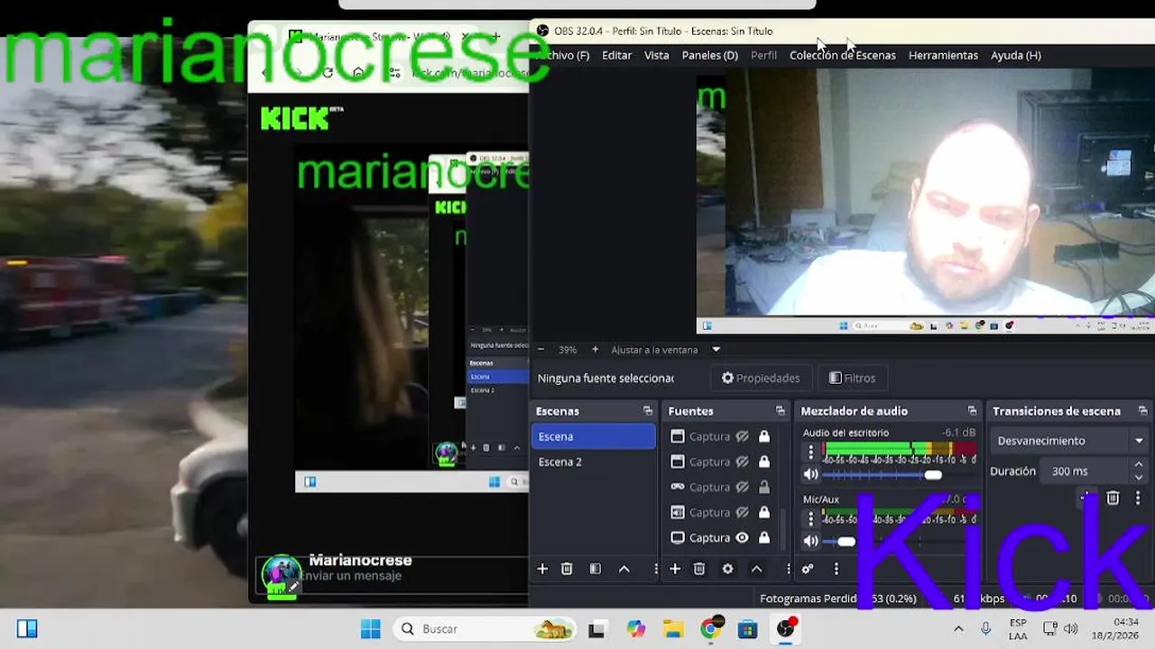Add a new source with the Fuentes plus icon

tap(675, 569)
